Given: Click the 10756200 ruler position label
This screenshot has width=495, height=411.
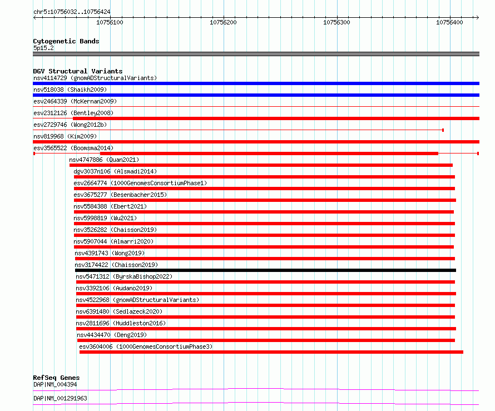Looking at the screenshot, I should 223,22.
